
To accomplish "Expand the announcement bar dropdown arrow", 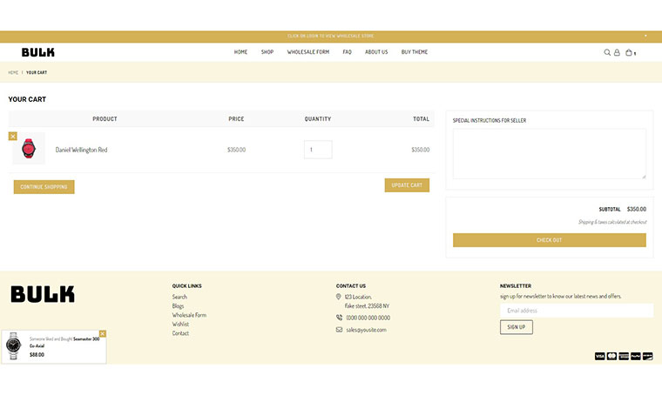I will (645, 37).
